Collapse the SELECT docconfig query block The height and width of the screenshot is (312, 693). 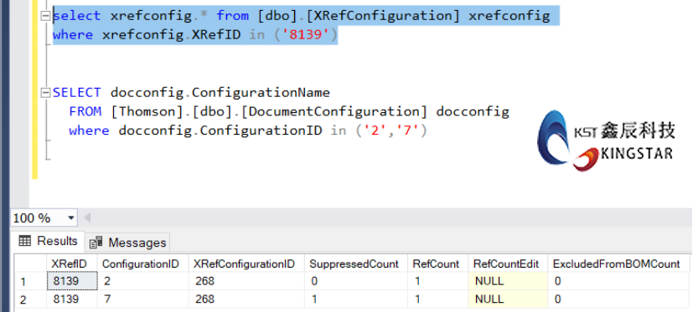click(45, 93)
